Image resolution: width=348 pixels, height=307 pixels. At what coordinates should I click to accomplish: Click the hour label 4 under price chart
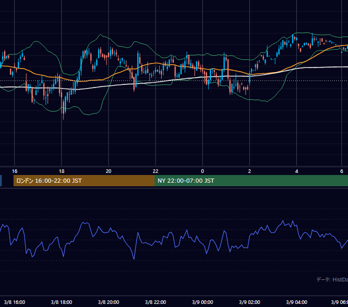point(296,171)
